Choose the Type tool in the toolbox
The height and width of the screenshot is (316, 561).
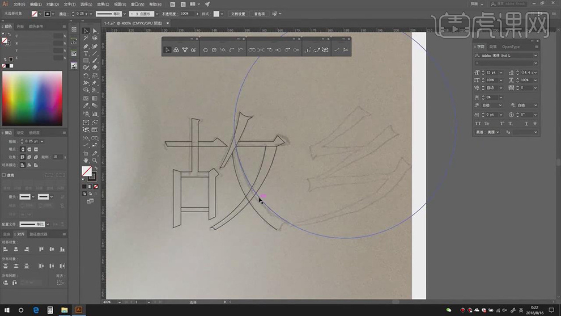(86, 53)
